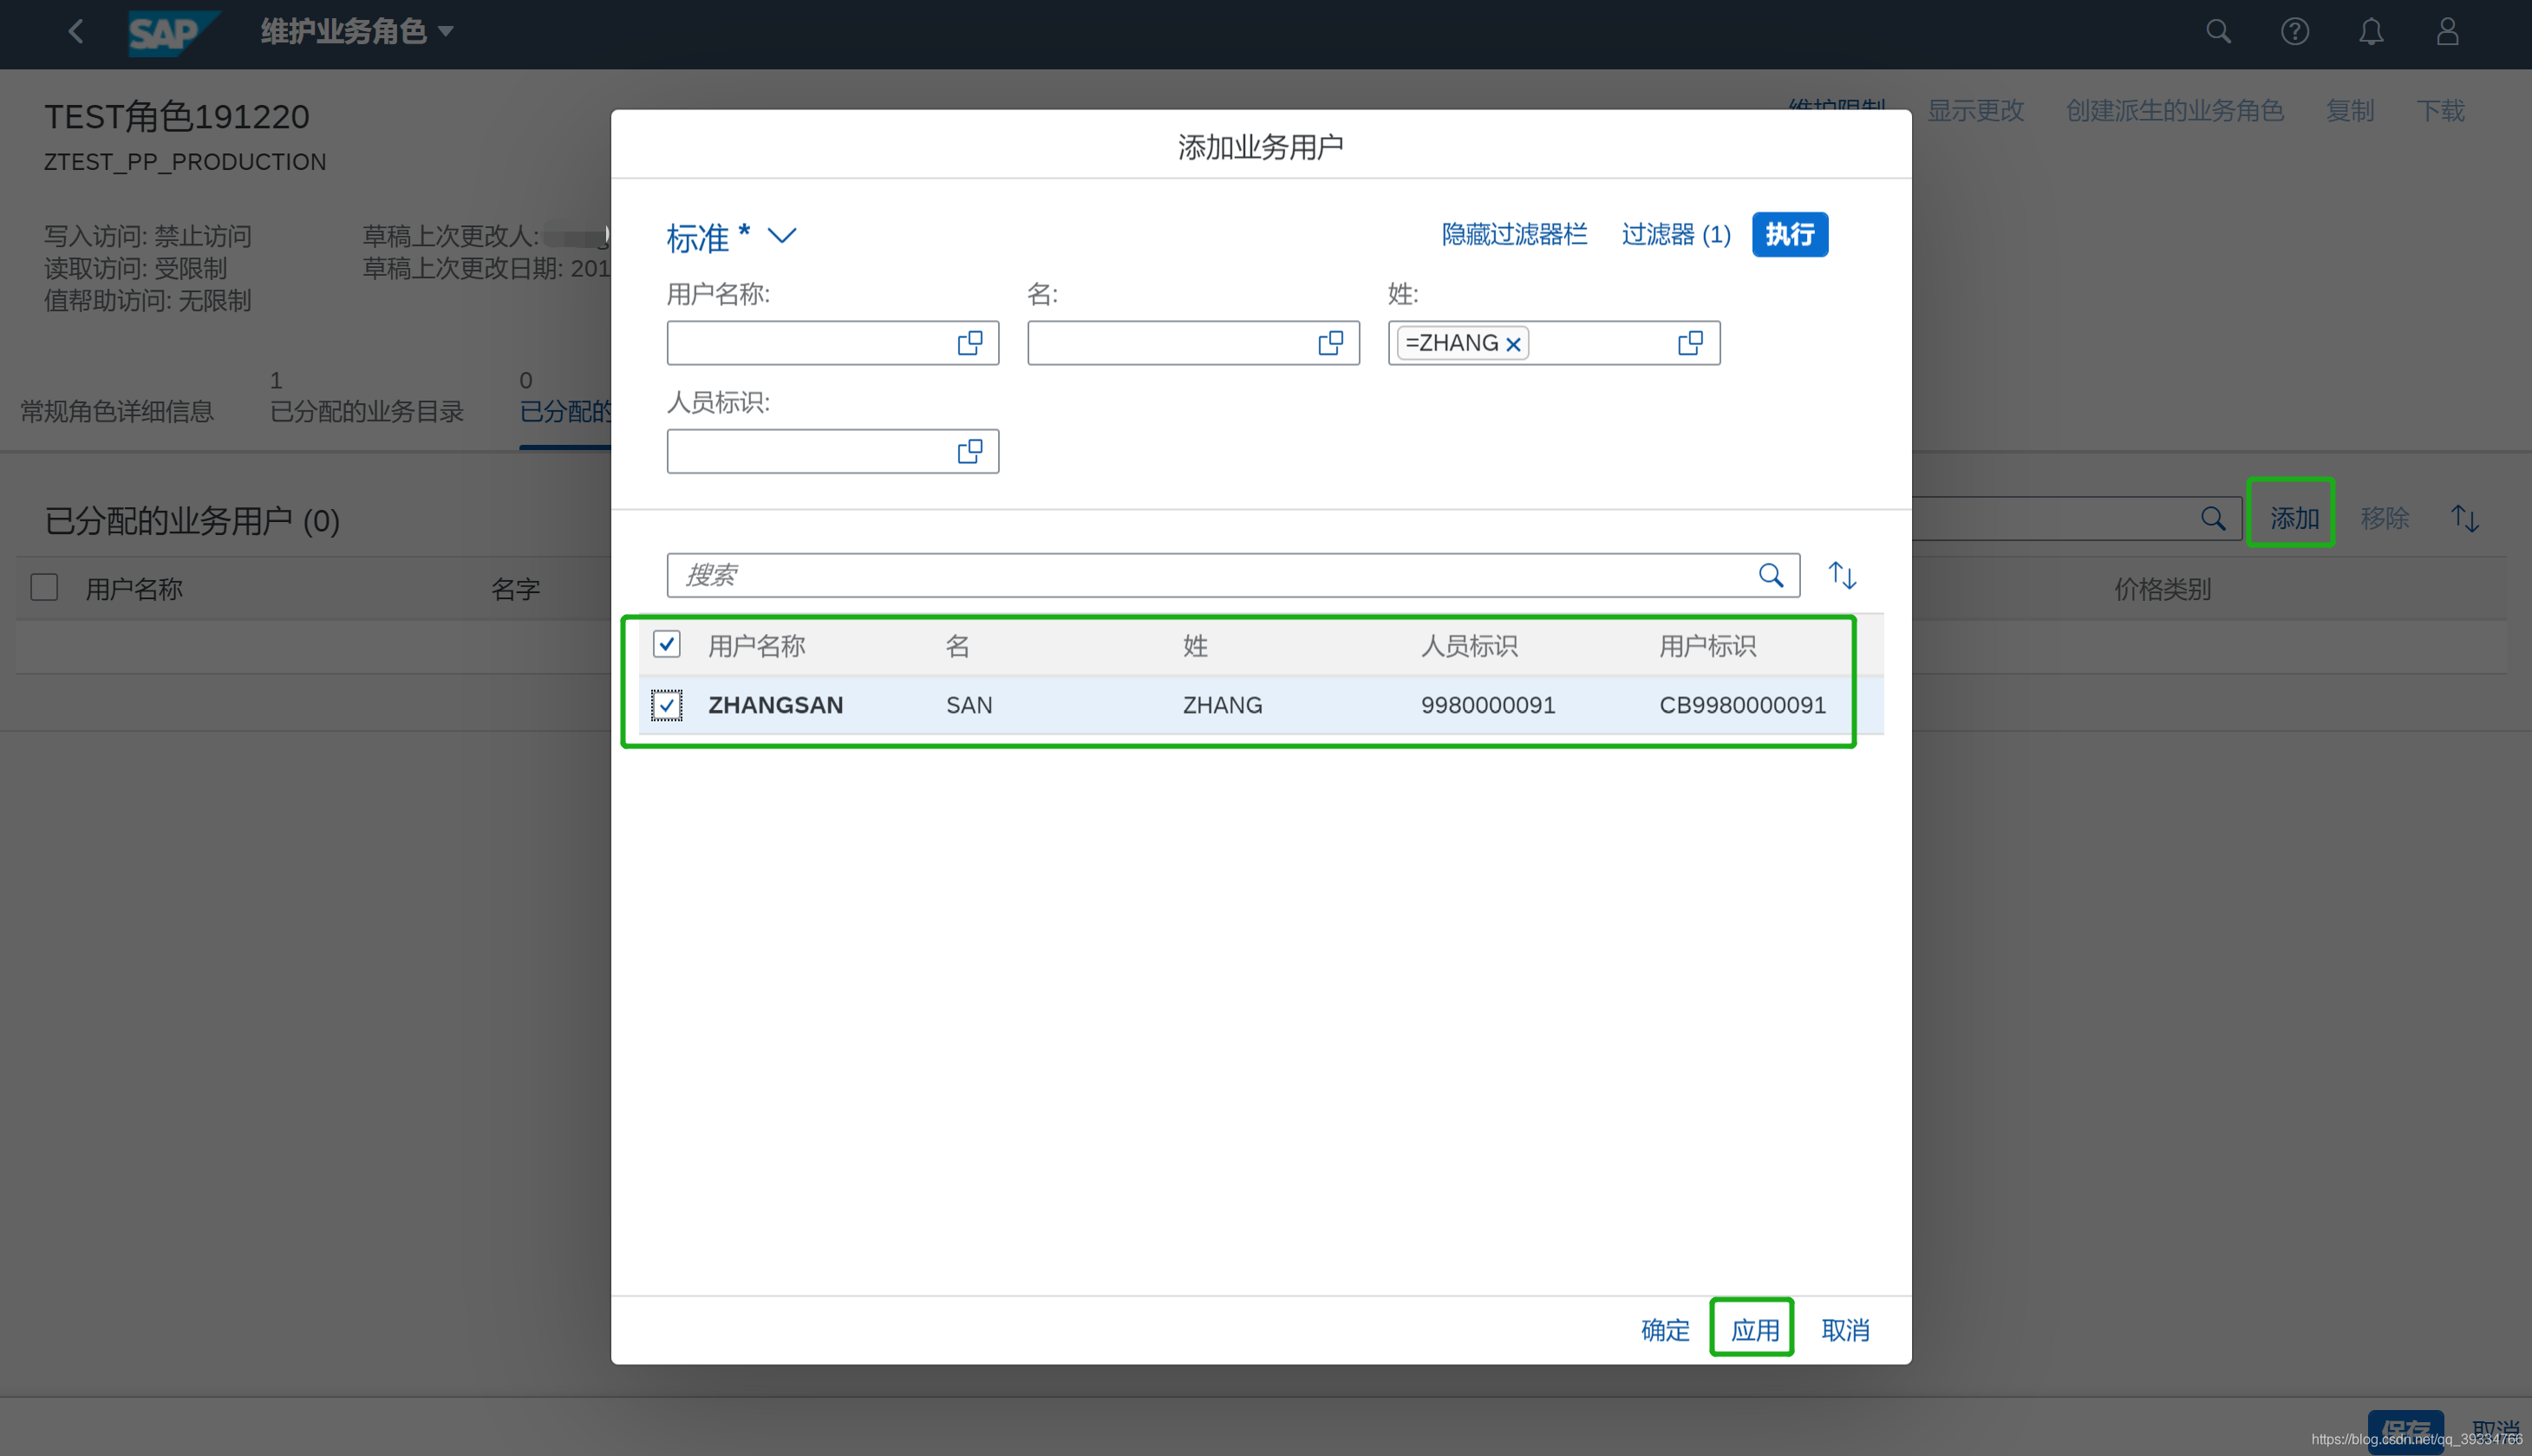The height and width of the screenshot is (1456, 2532).
Task: Open the 维护业务角色 title dropdown
Action: (446, 33)
